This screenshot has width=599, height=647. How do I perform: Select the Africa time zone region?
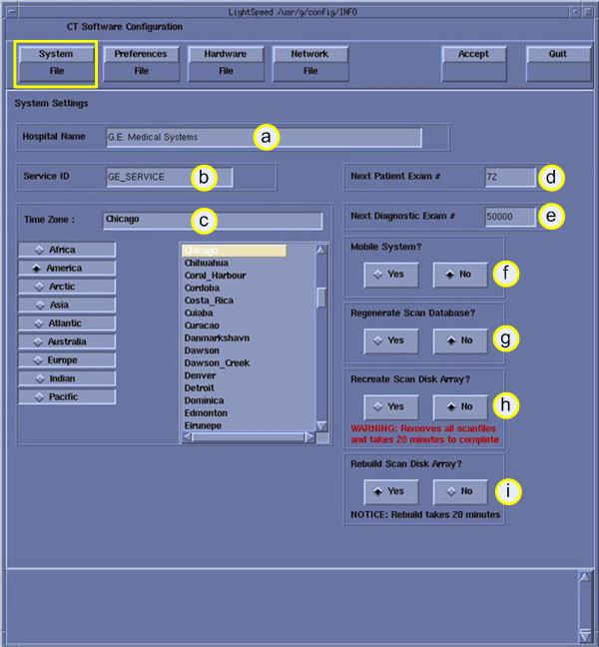coord(67,250)
